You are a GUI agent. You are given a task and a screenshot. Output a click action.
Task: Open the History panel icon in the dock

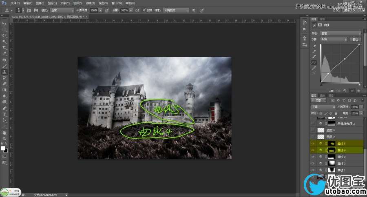coord(304,22)
